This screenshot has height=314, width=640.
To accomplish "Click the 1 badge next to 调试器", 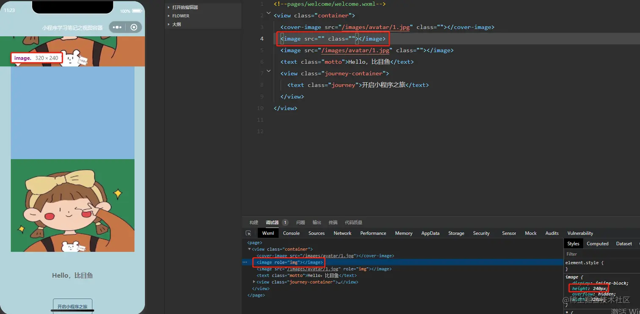I will pyautogui.click(x=285, y=223).
